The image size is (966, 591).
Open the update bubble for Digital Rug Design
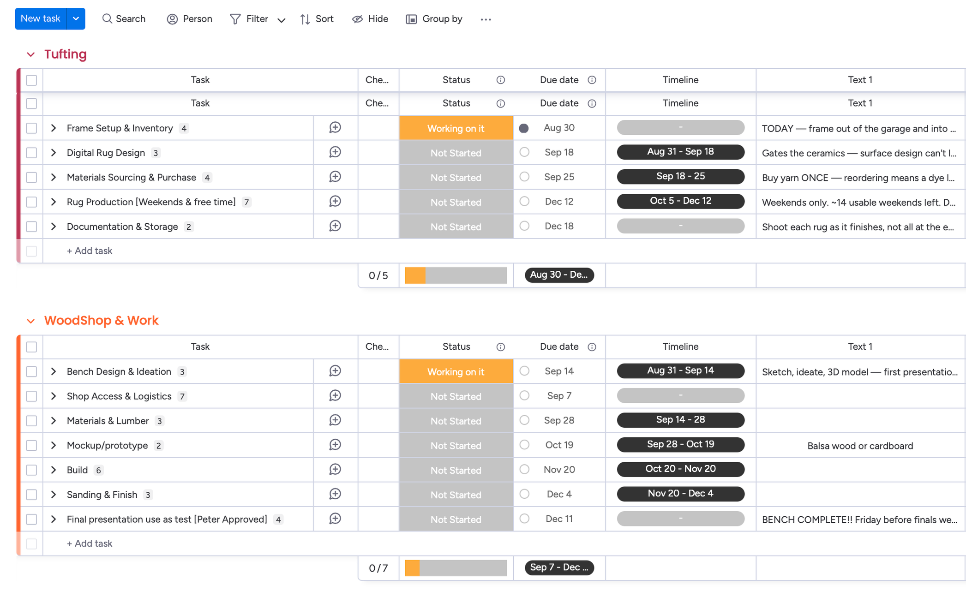(335, 152)
